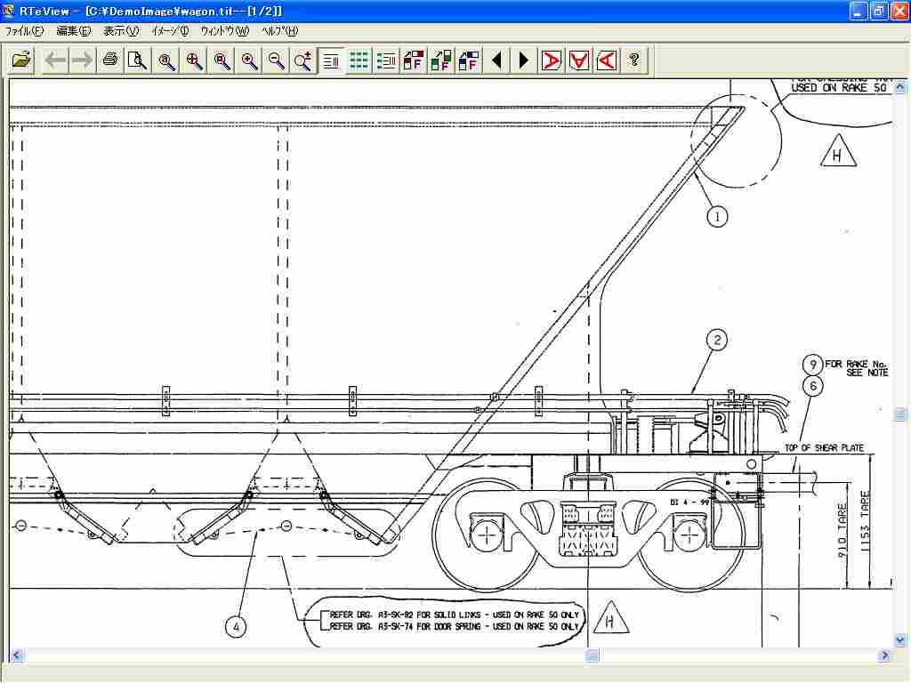
Task: Go forward with the right gray arrow
Action: 82,60
